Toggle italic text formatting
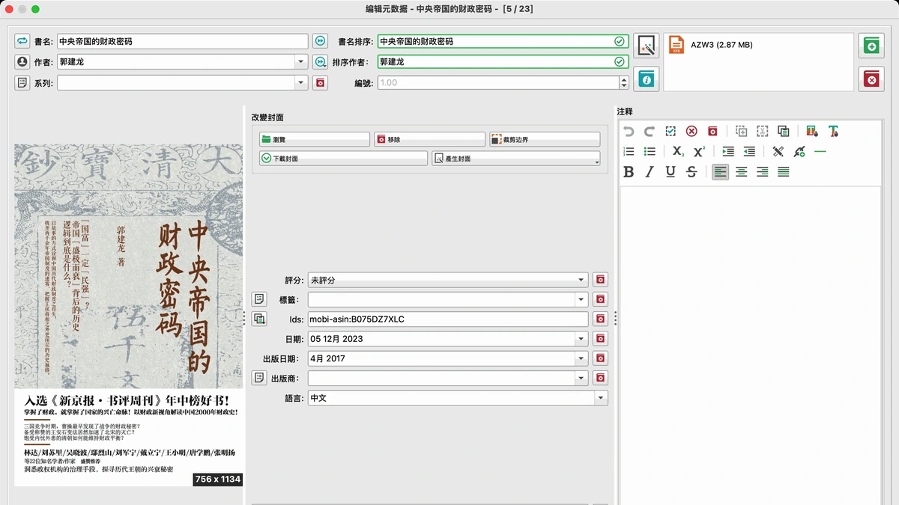Screen dimensions: 899x505 [x=650, y=172]
